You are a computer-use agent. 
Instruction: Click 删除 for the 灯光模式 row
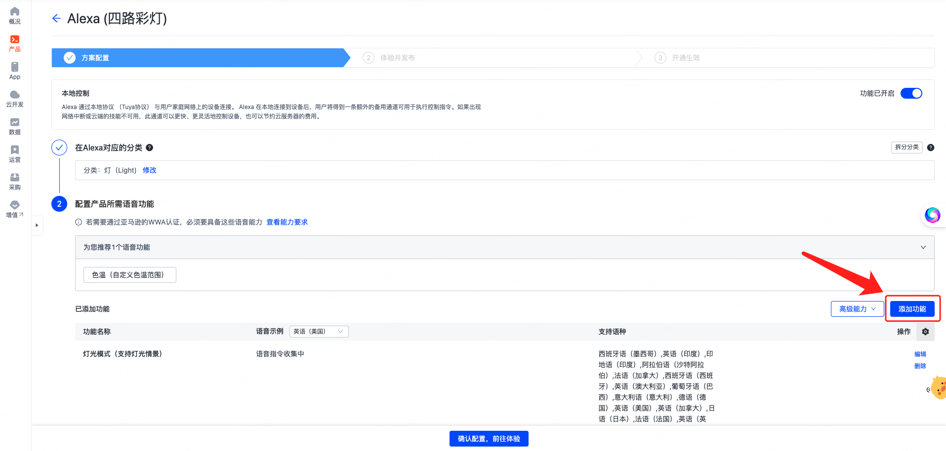click(920, 366)
